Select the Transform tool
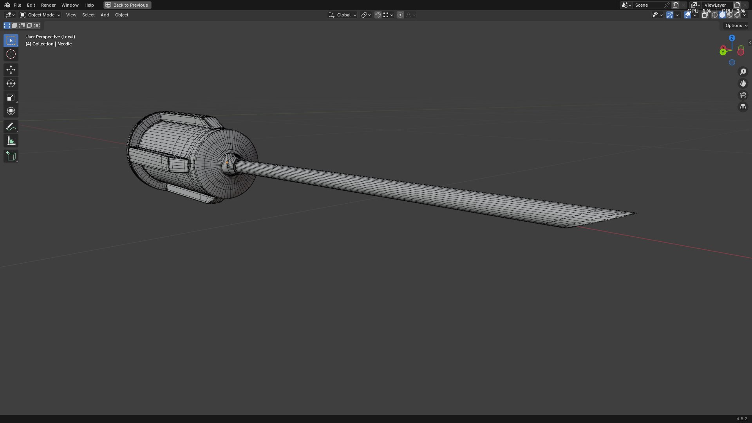 (x=11, y=111)
